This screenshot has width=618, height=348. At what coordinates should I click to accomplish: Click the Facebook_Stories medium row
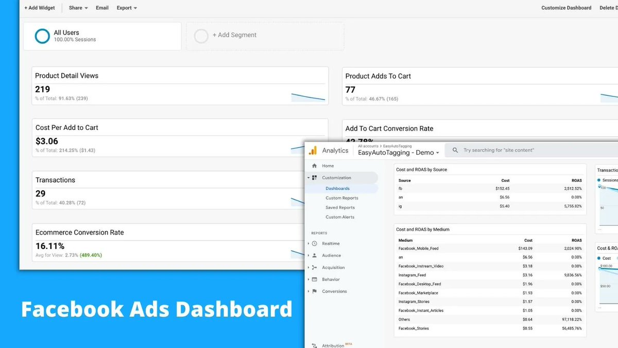[x=490, y=328]
